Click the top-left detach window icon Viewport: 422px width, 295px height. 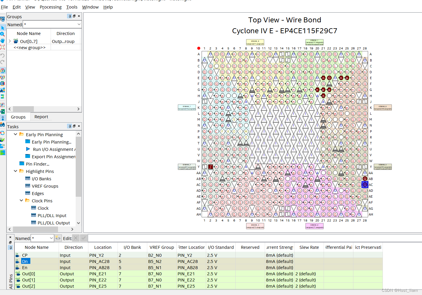point(3,19)
